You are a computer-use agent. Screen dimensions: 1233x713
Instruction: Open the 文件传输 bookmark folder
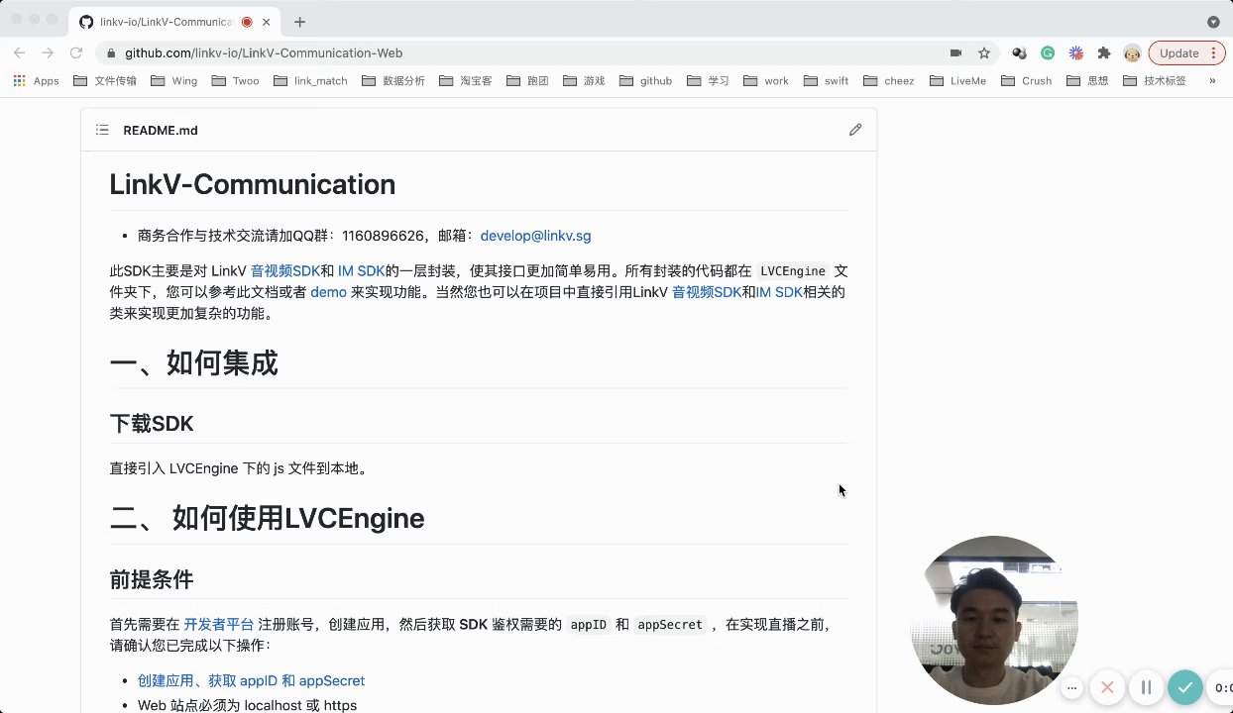(x=105, y=81)
